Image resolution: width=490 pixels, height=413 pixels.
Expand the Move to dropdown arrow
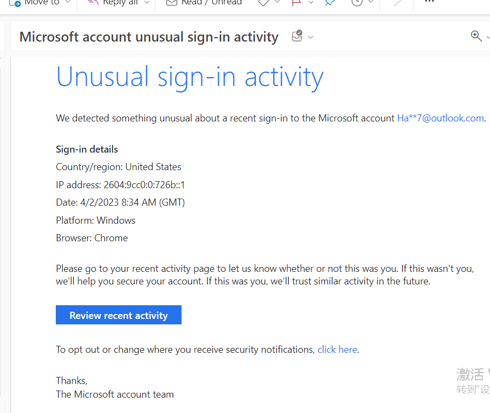pyautogui.click(x=68, y=3)
